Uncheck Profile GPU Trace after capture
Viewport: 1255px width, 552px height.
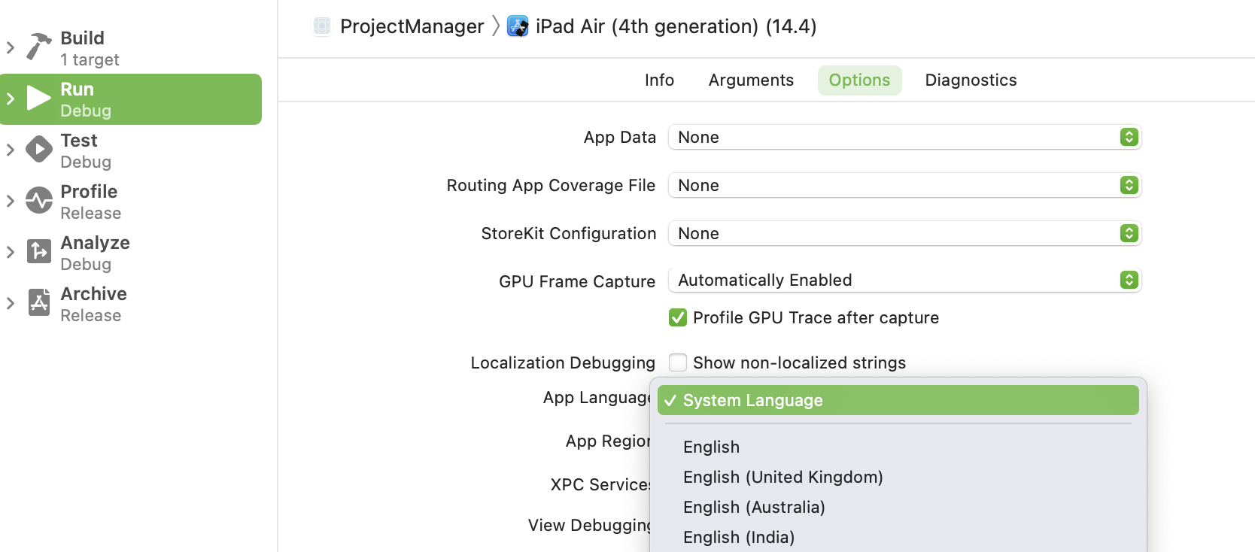click(678, 318)
